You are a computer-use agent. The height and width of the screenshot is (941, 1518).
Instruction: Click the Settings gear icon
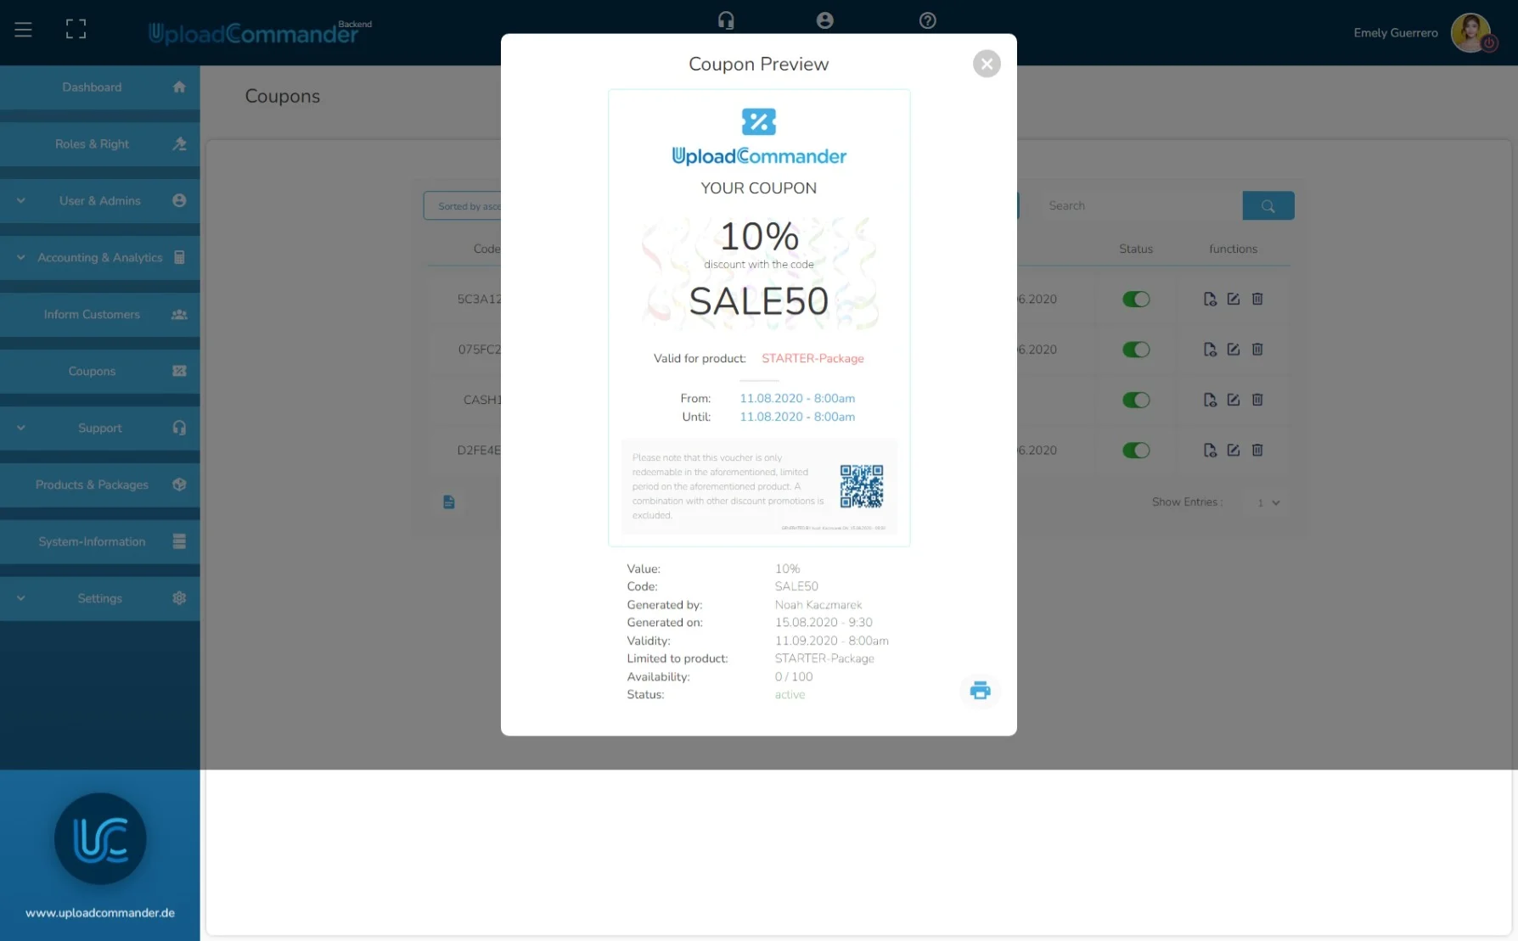coord(179,598)
